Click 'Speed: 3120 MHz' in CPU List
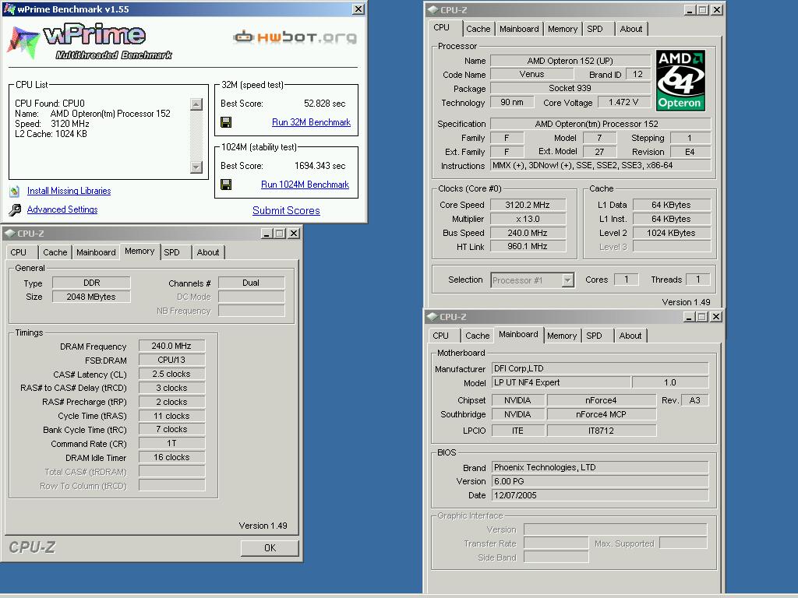Image resolution: width=798 pixels, height=598 pixels. (x=52, y=124)
